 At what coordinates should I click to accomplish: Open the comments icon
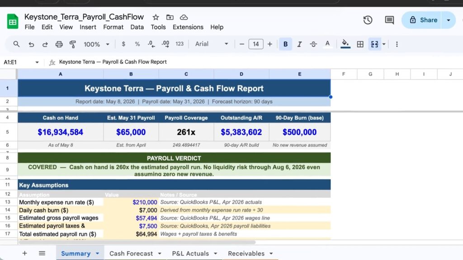pyautogui.click(x=389, y=20)
